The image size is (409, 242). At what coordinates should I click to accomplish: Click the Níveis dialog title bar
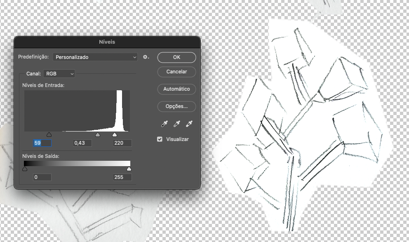107,42
